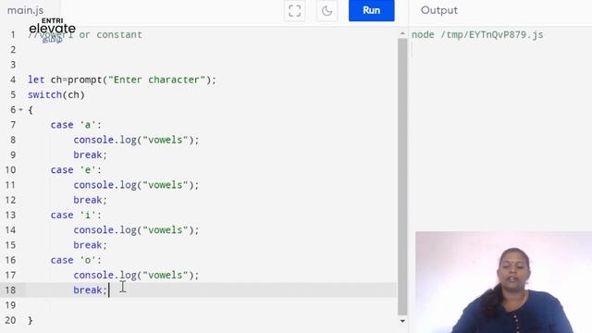Click on 'switch(ch)' in line 5
The width and height of the screenshot is (592, 333).
click(56, 94)
